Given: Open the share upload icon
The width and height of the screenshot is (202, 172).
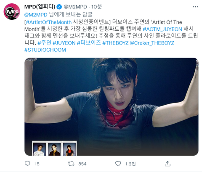Looking at the screenshot, I should (167, 164).
